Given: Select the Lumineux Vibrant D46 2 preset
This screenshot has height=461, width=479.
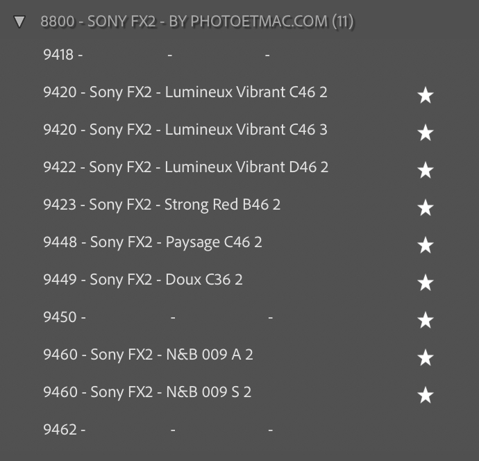Looking at the screenshot, I should point(185,167).
